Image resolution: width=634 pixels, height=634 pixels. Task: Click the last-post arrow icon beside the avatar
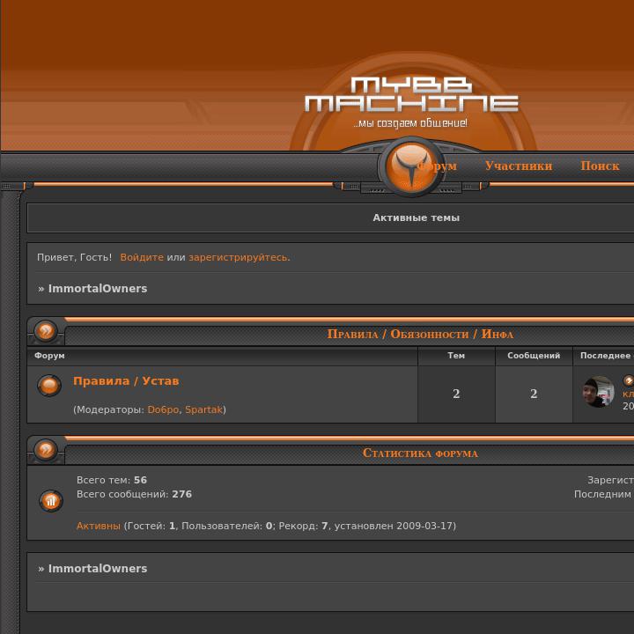(x=628, y=380)
